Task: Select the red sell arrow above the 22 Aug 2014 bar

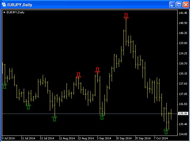Action: coord(78,76)
